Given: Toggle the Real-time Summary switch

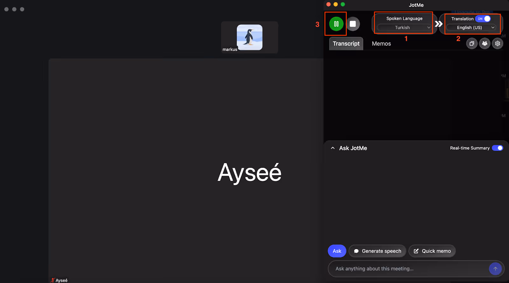Looking at the screenshot, I should pos(498,148).
